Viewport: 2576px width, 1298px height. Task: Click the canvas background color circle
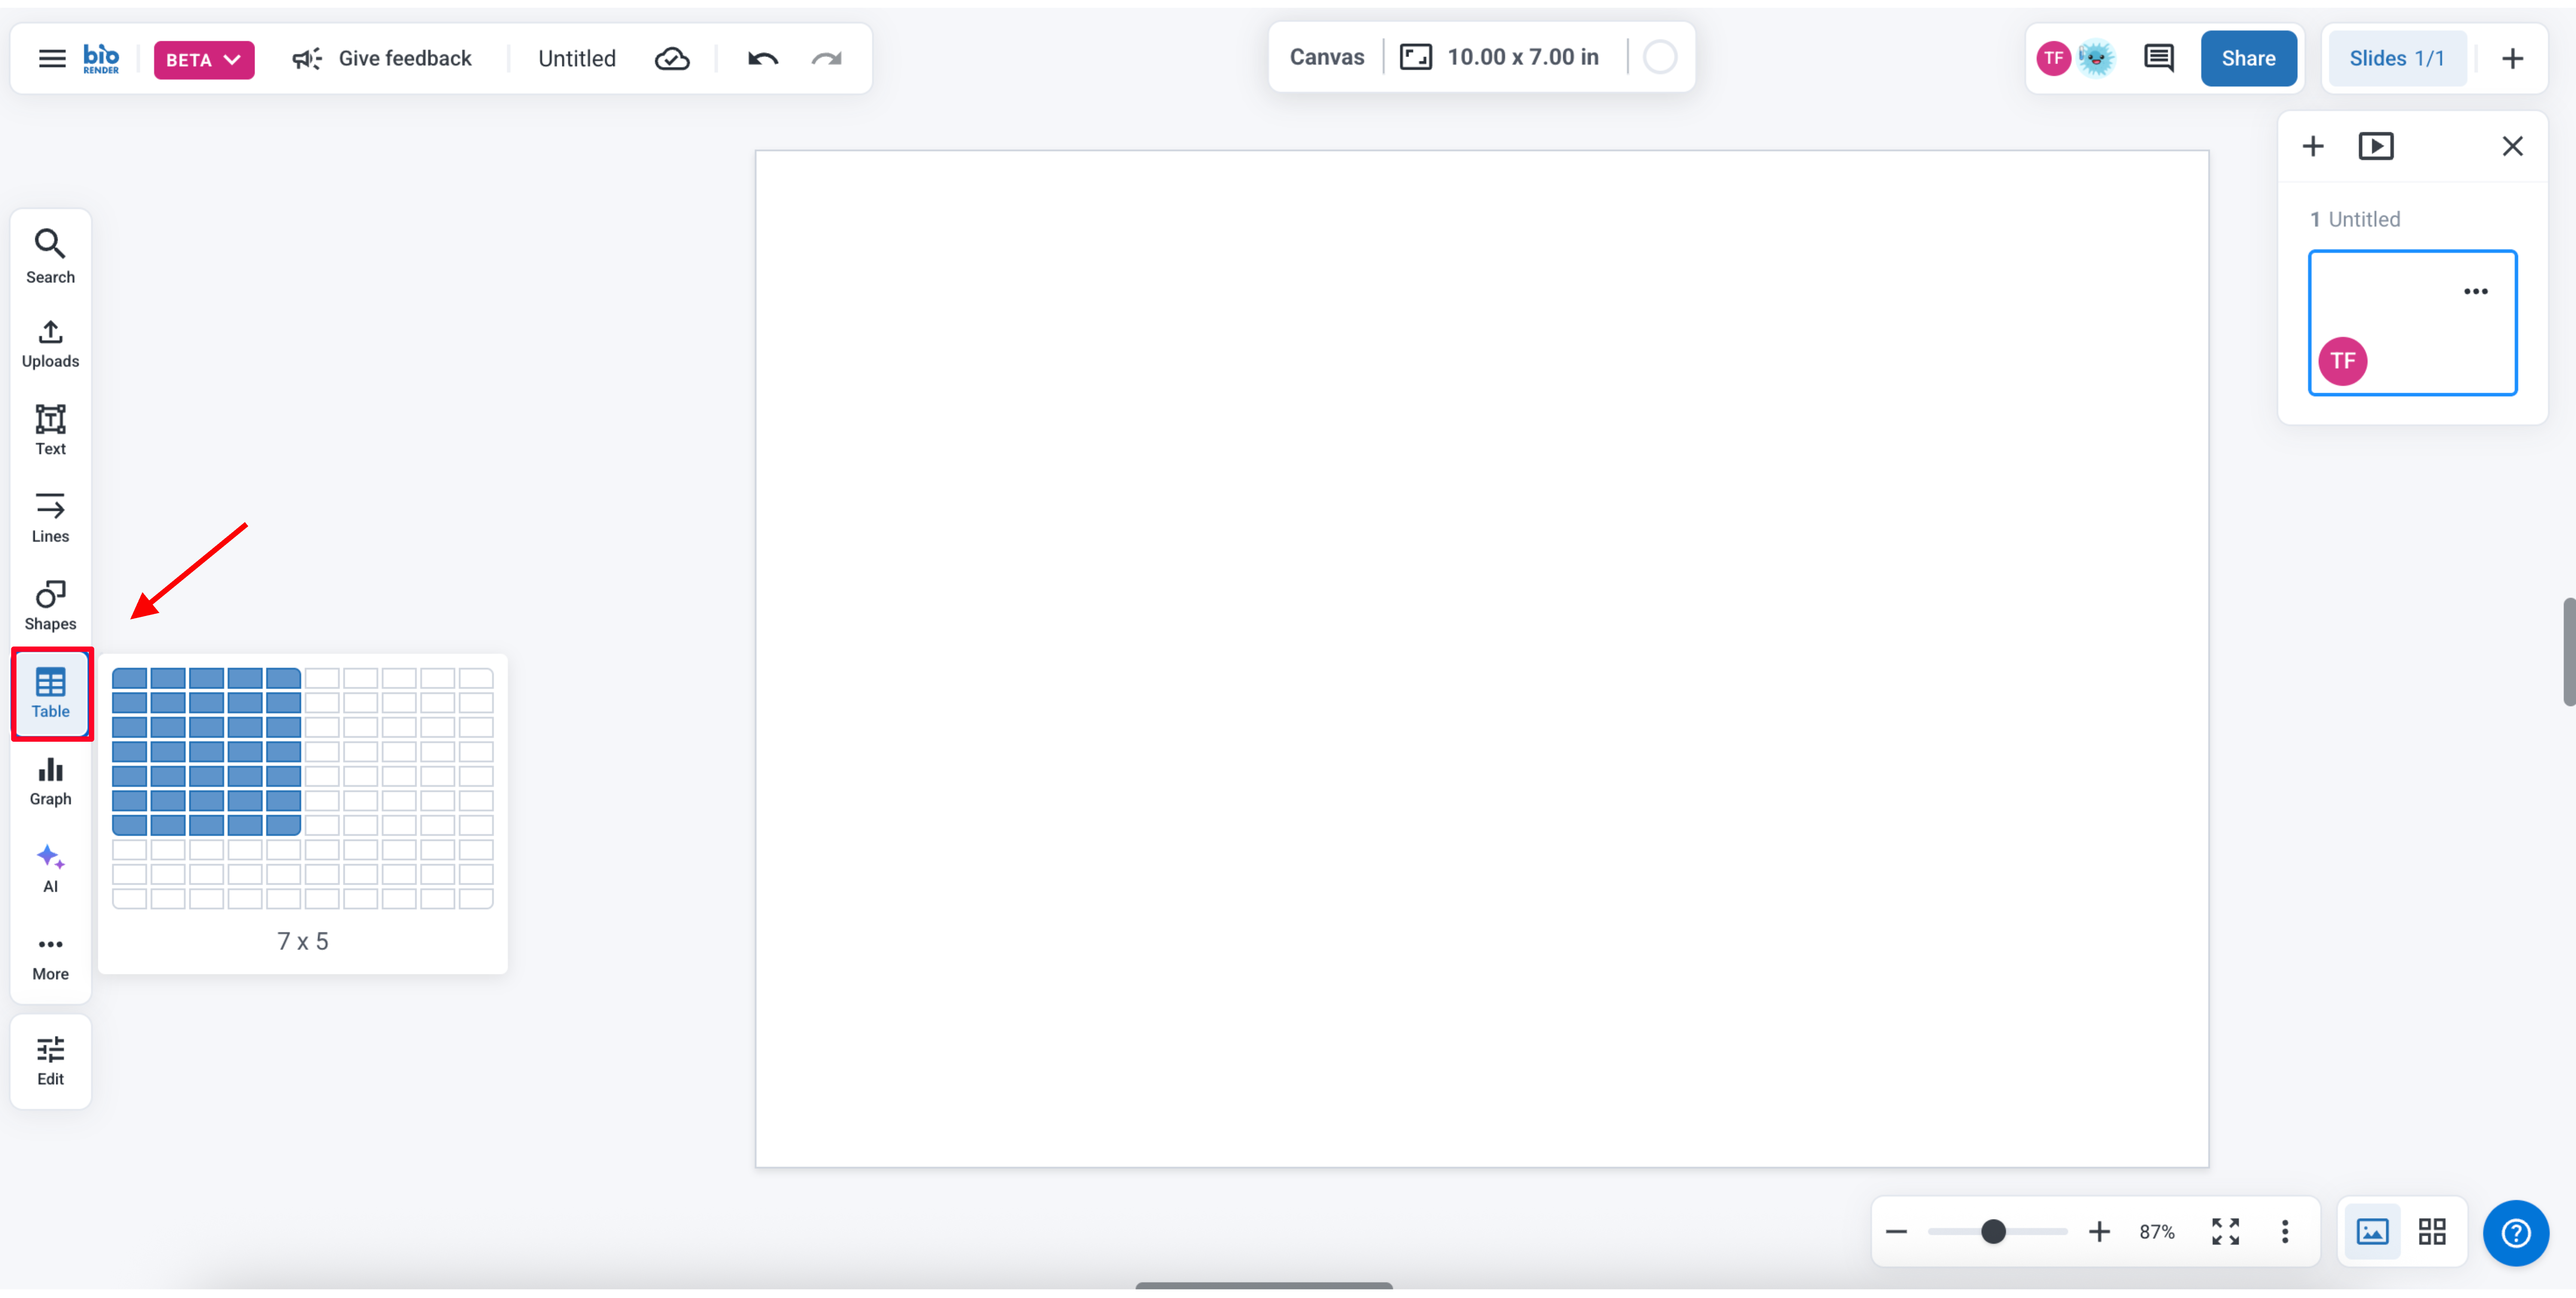coord(1659,57)
